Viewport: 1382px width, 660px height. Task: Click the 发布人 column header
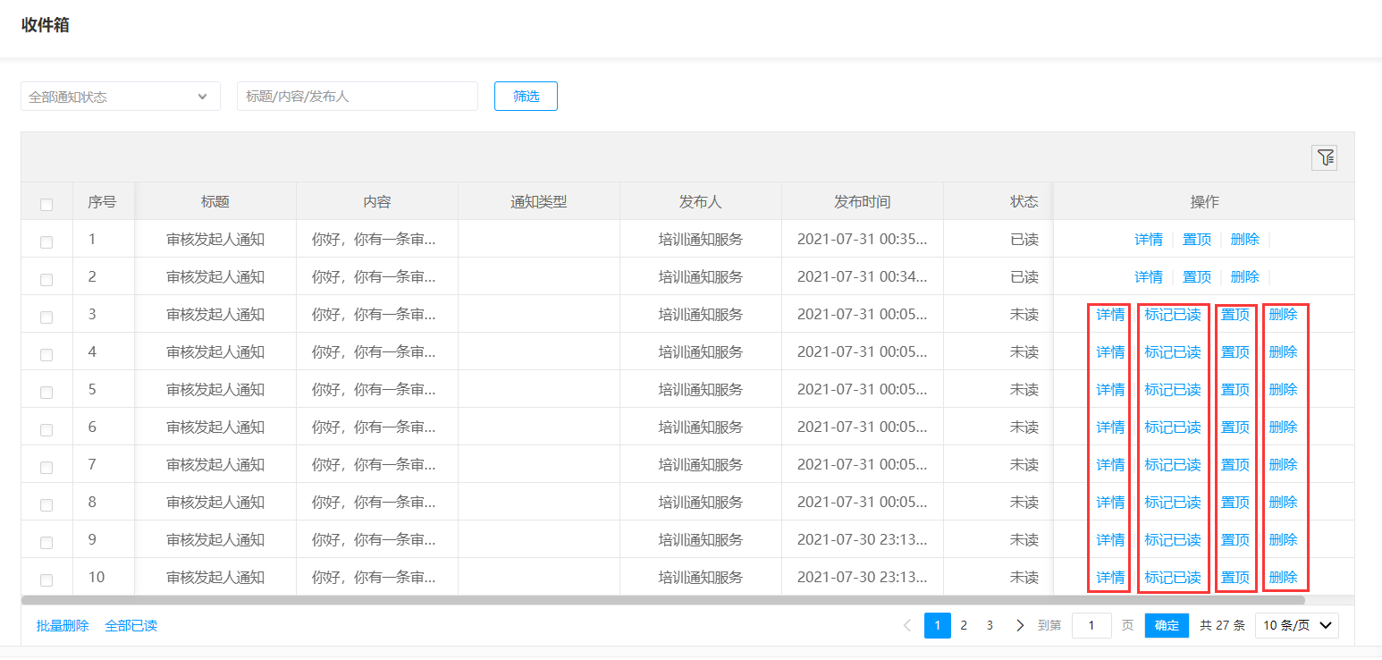tap(701, 201)
